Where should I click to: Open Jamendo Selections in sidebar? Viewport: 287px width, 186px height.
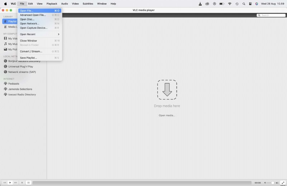point(20,89)
